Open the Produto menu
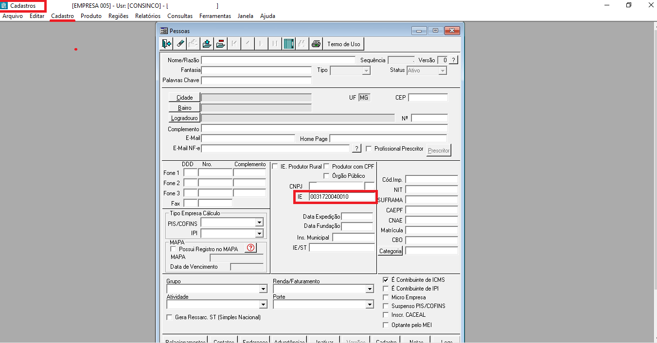657x343 pixels. [91, 16]
